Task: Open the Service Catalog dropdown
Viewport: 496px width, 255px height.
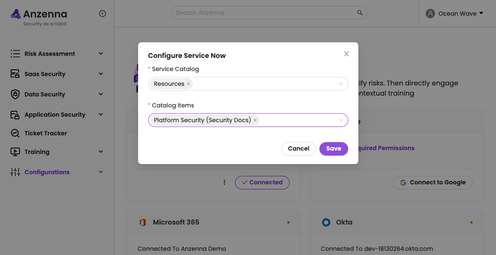Action: click(x=341, y=84)
